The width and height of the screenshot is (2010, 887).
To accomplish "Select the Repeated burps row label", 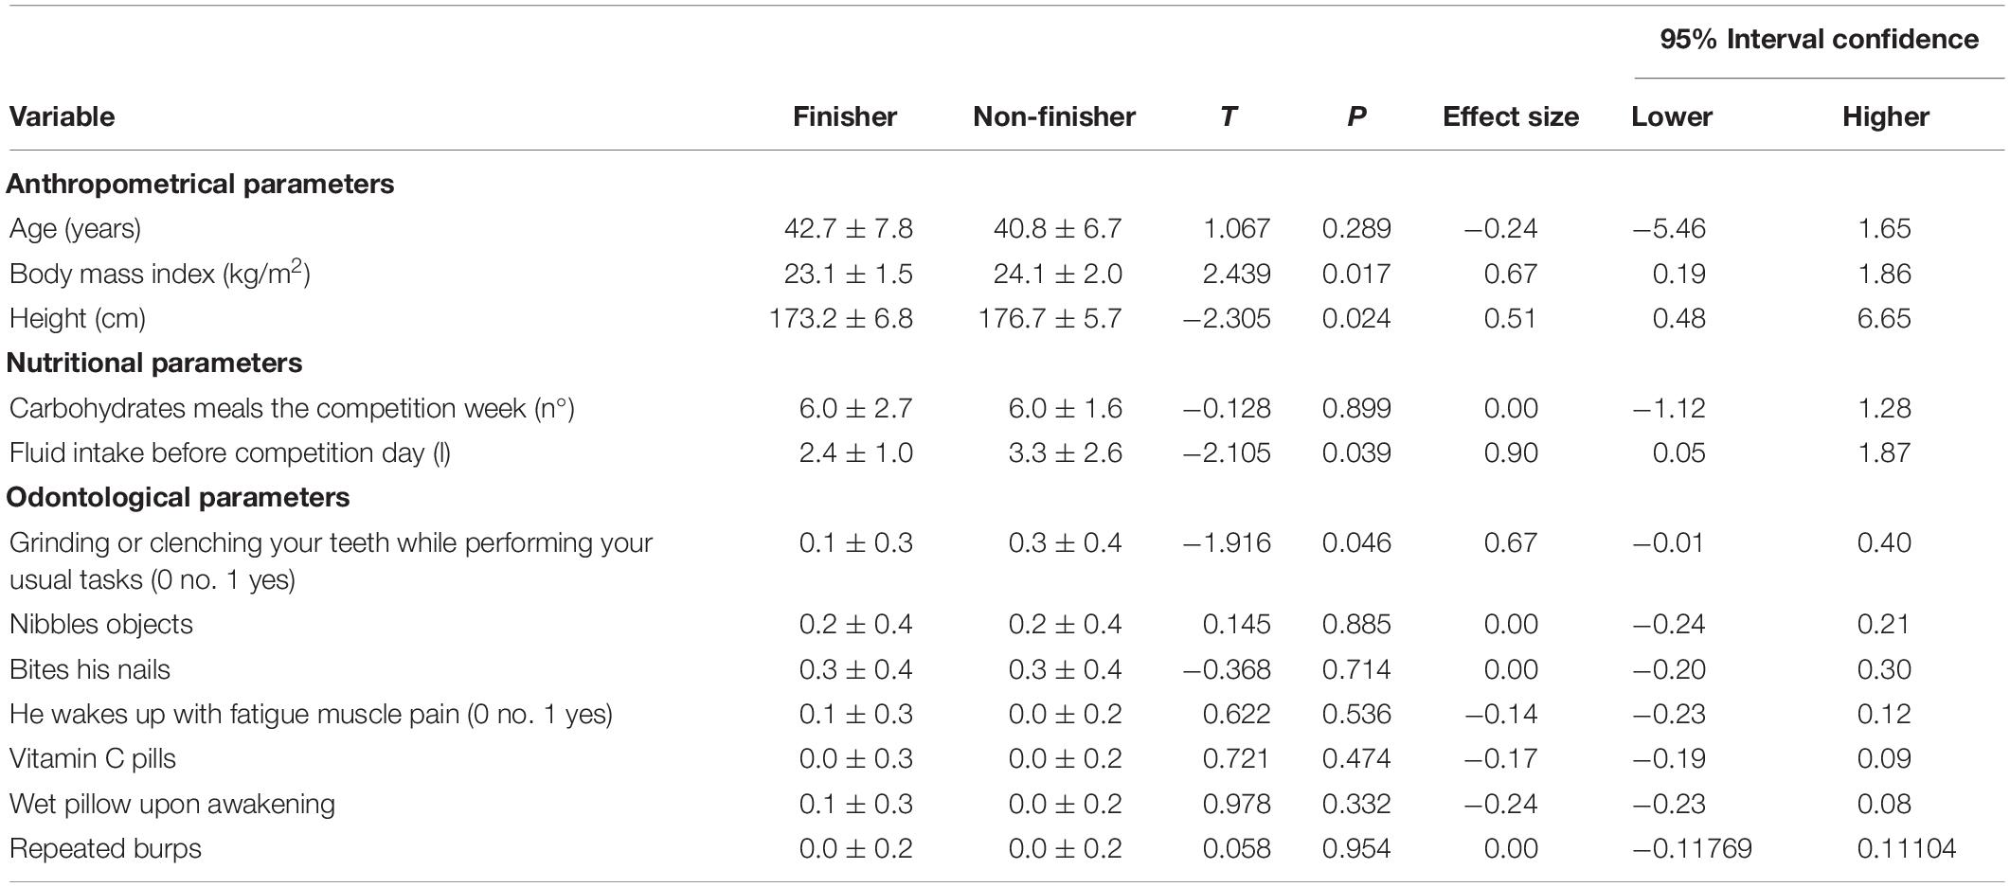I will pos(106,849).
